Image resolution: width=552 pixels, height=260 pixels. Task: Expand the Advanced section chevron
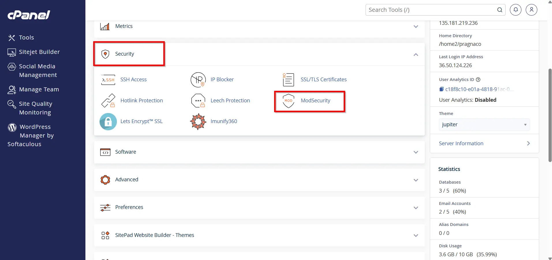click(416, 180)
